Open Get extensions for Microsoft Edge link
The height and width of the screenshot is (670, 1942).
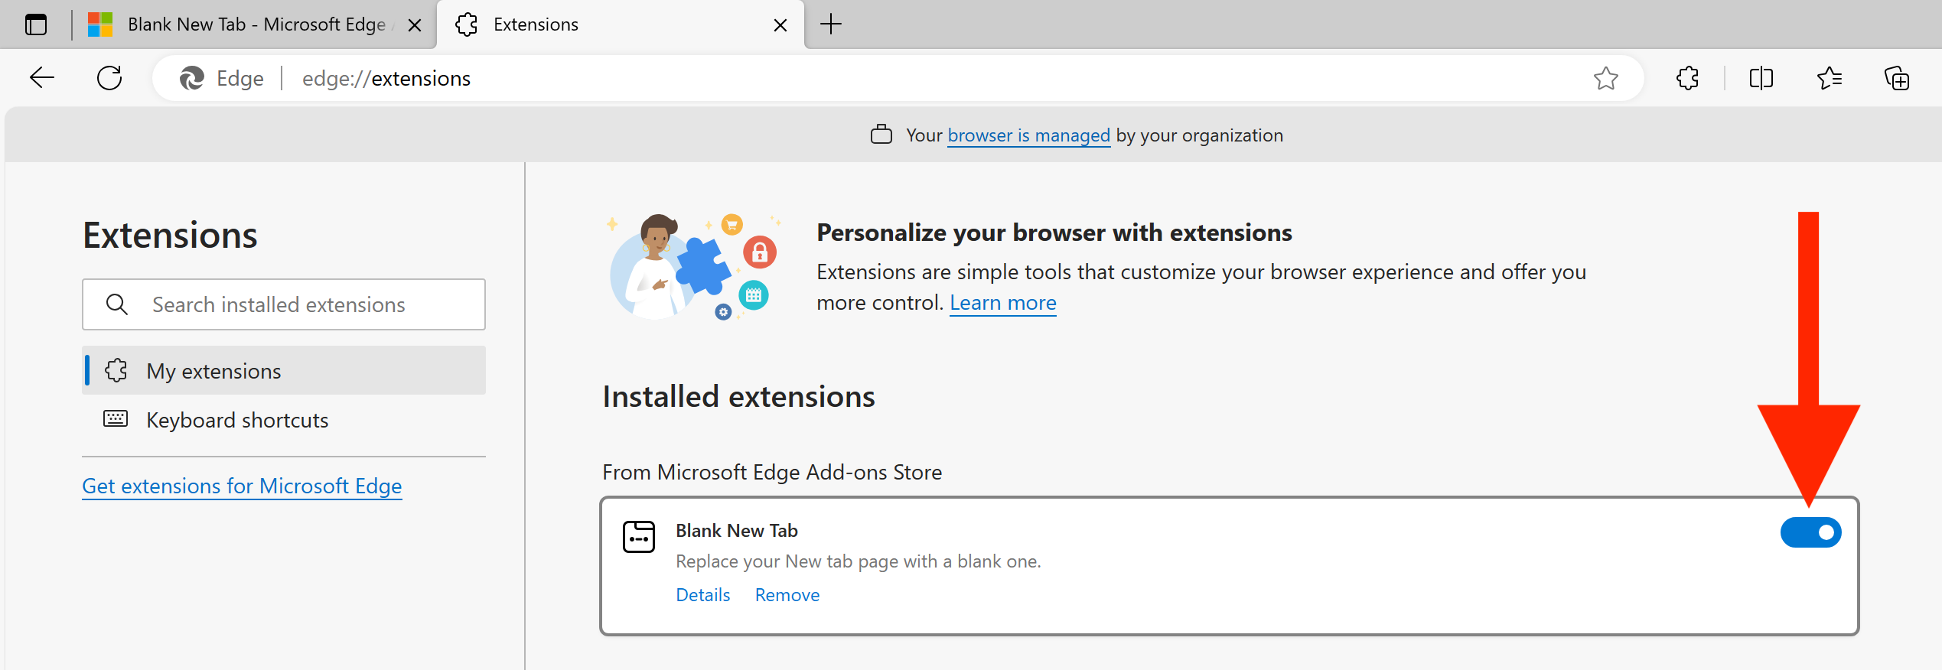242,486
